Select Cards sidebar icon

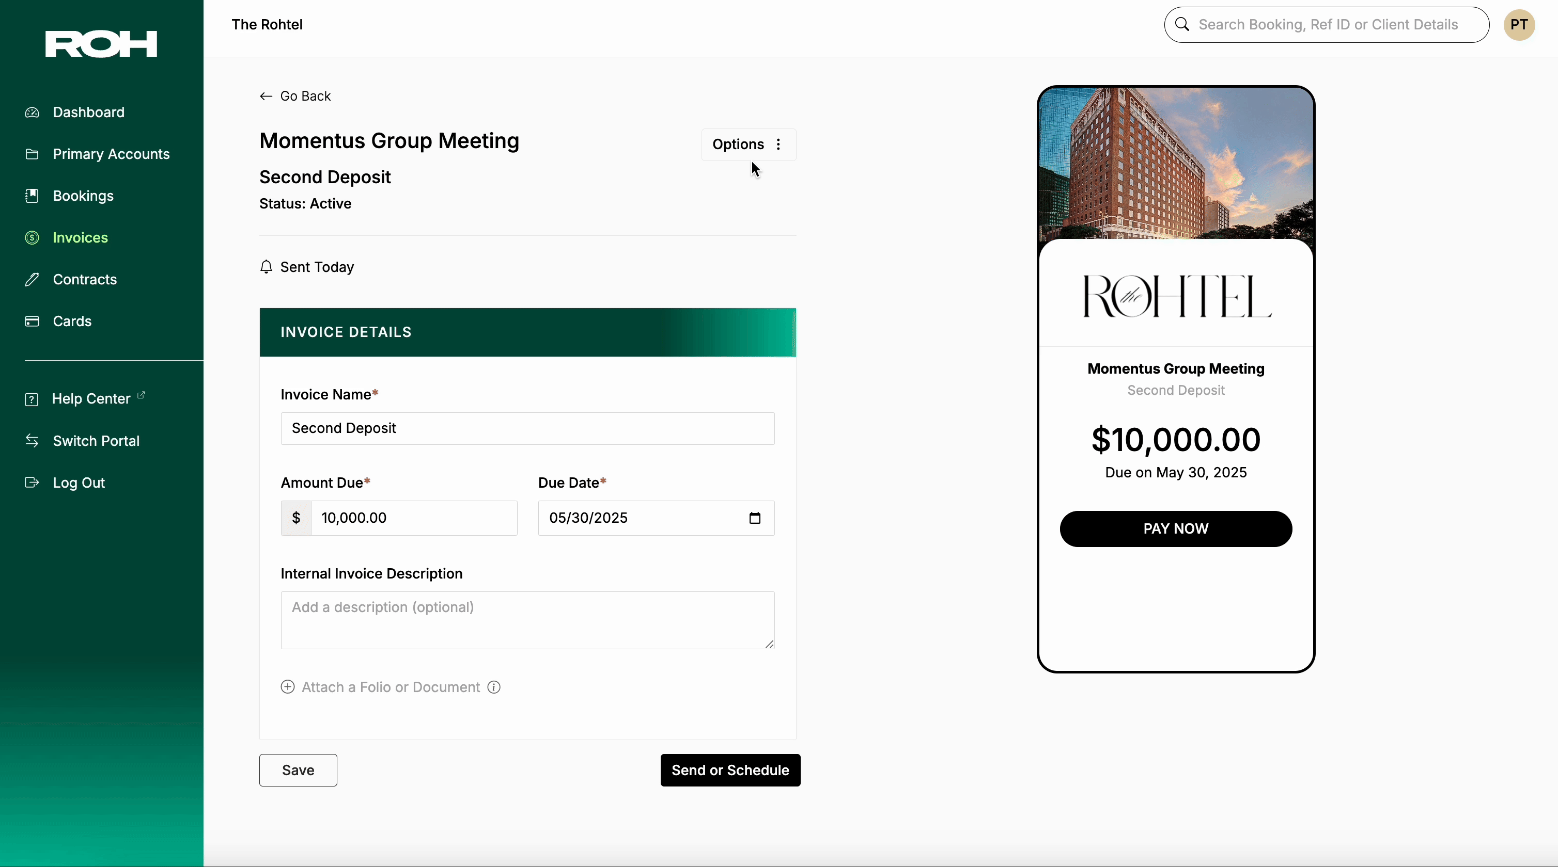[x=32, y=320]
